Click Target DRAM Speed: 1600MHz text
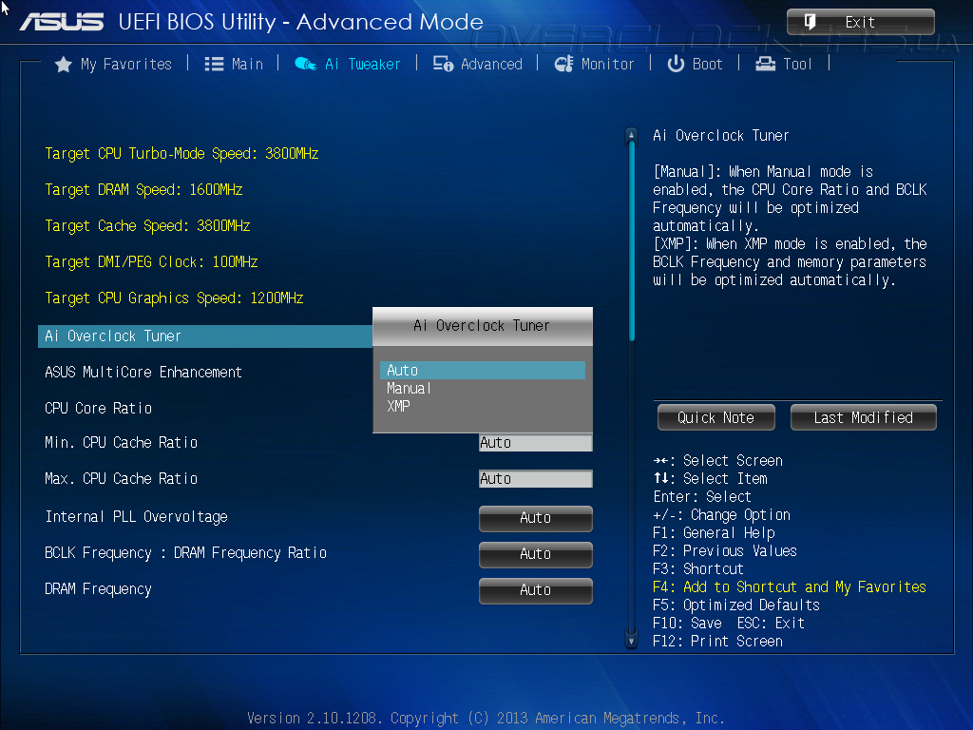This screenshot has height=730, width=973. tap(143, 190)
